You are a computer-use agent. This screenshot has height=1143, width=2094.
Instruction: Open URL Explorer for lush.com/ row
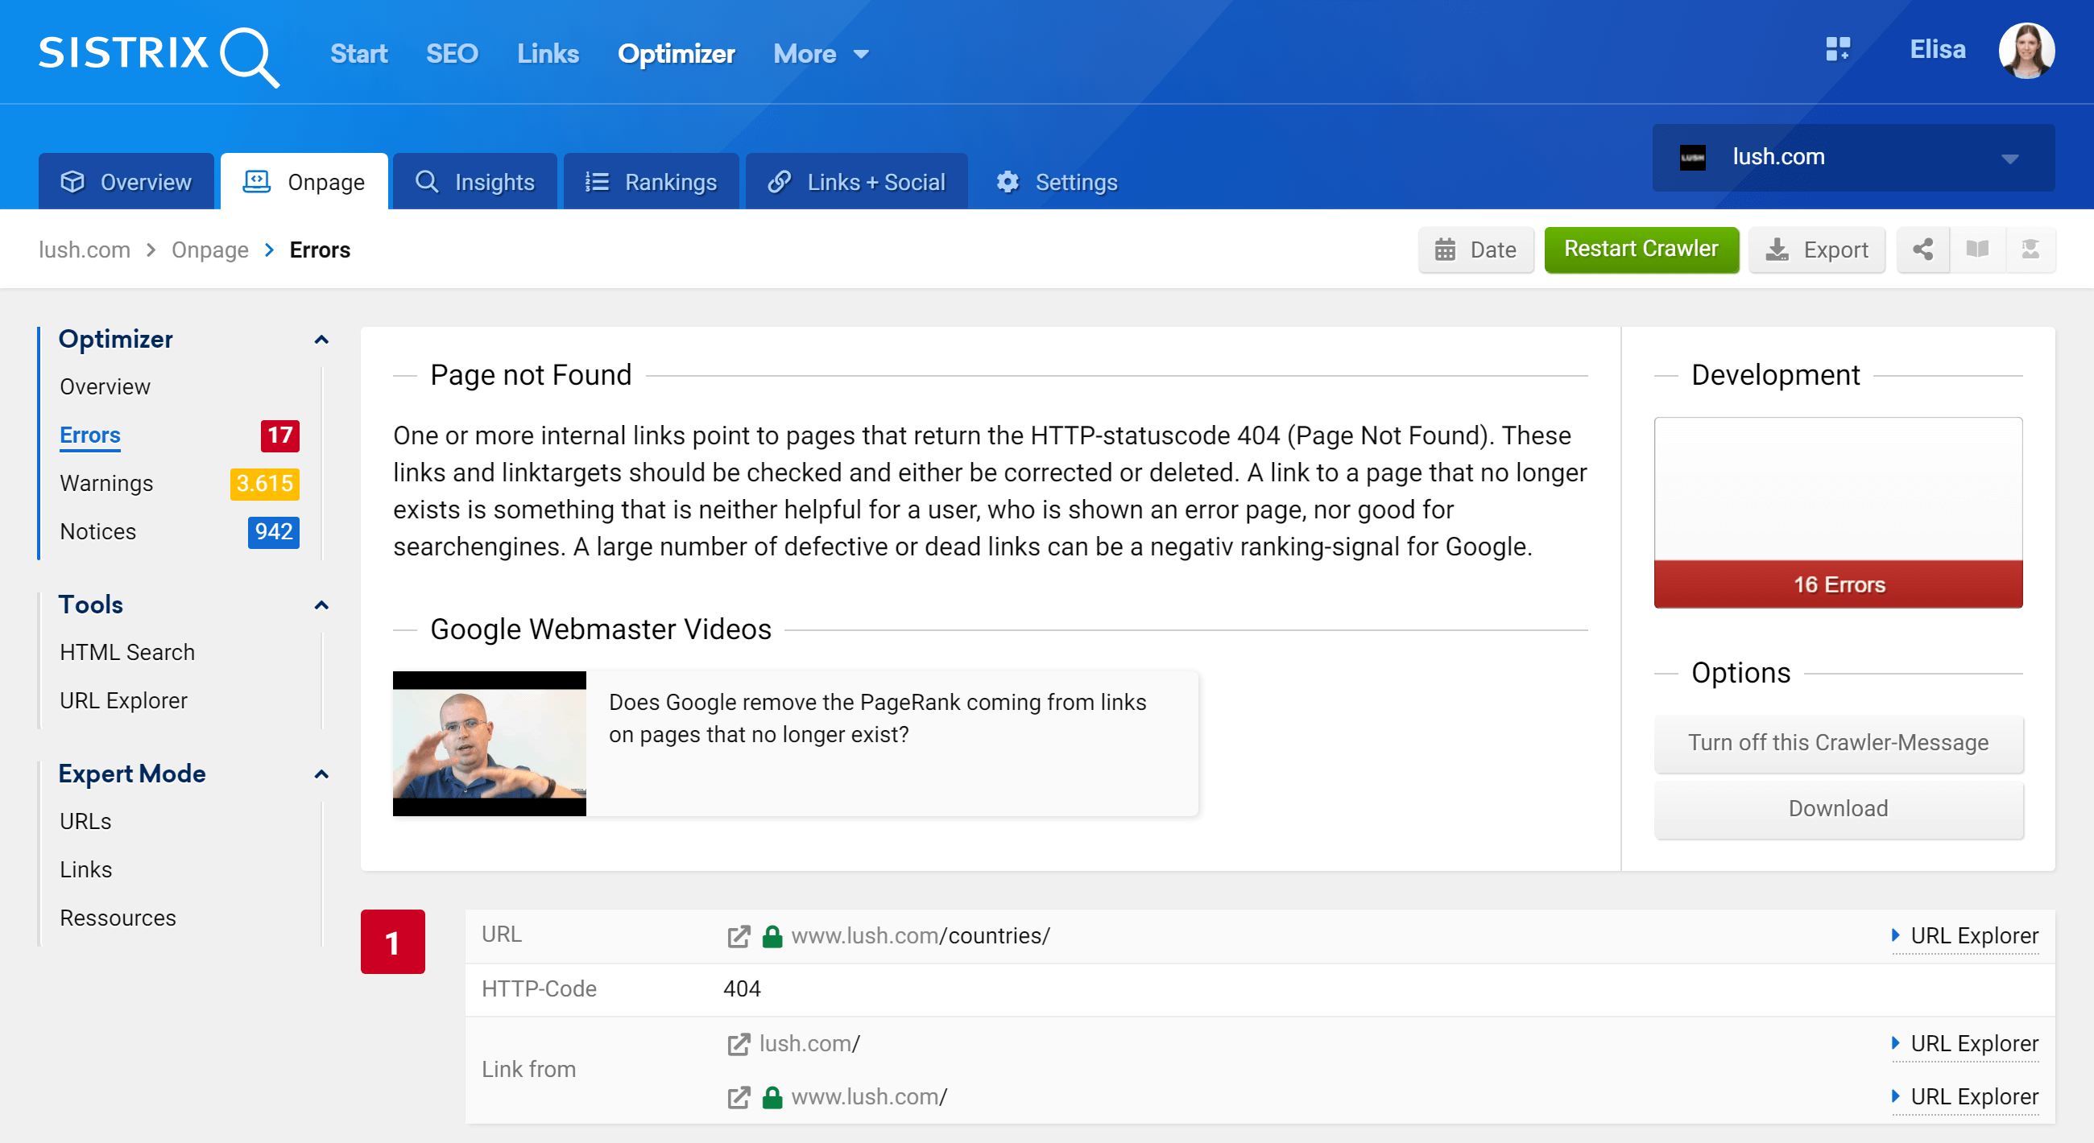(1965, 1044)
